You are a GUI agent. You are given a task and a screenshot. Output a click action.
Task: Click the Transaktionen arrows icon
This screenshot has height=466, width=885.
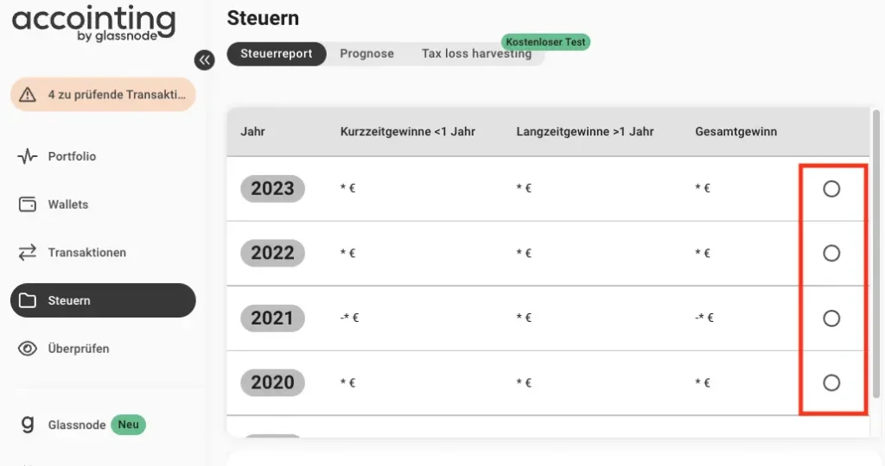point(28,253)
